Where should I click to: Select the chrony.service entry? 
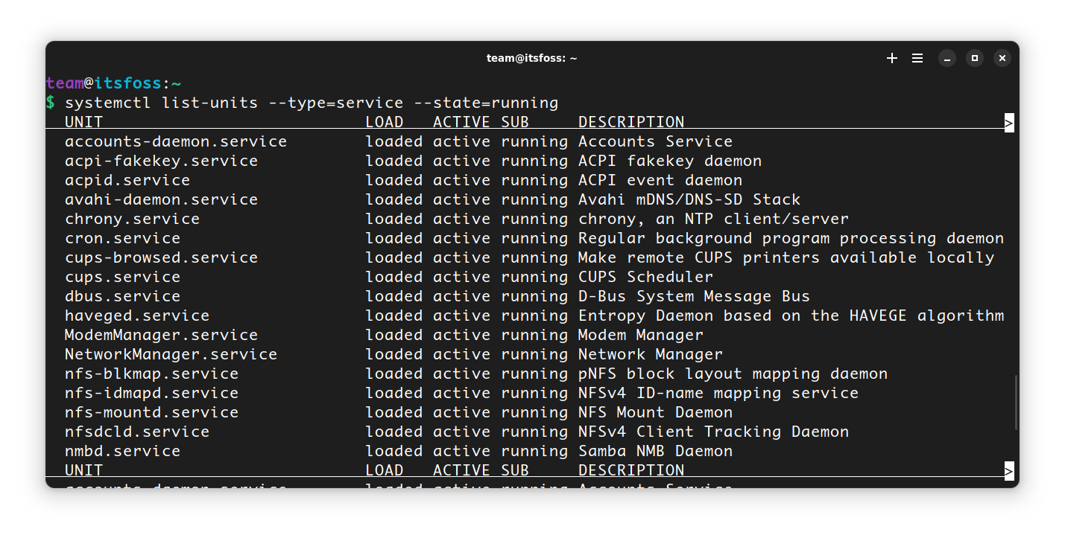pyautogui.click(x=132, y=218)
